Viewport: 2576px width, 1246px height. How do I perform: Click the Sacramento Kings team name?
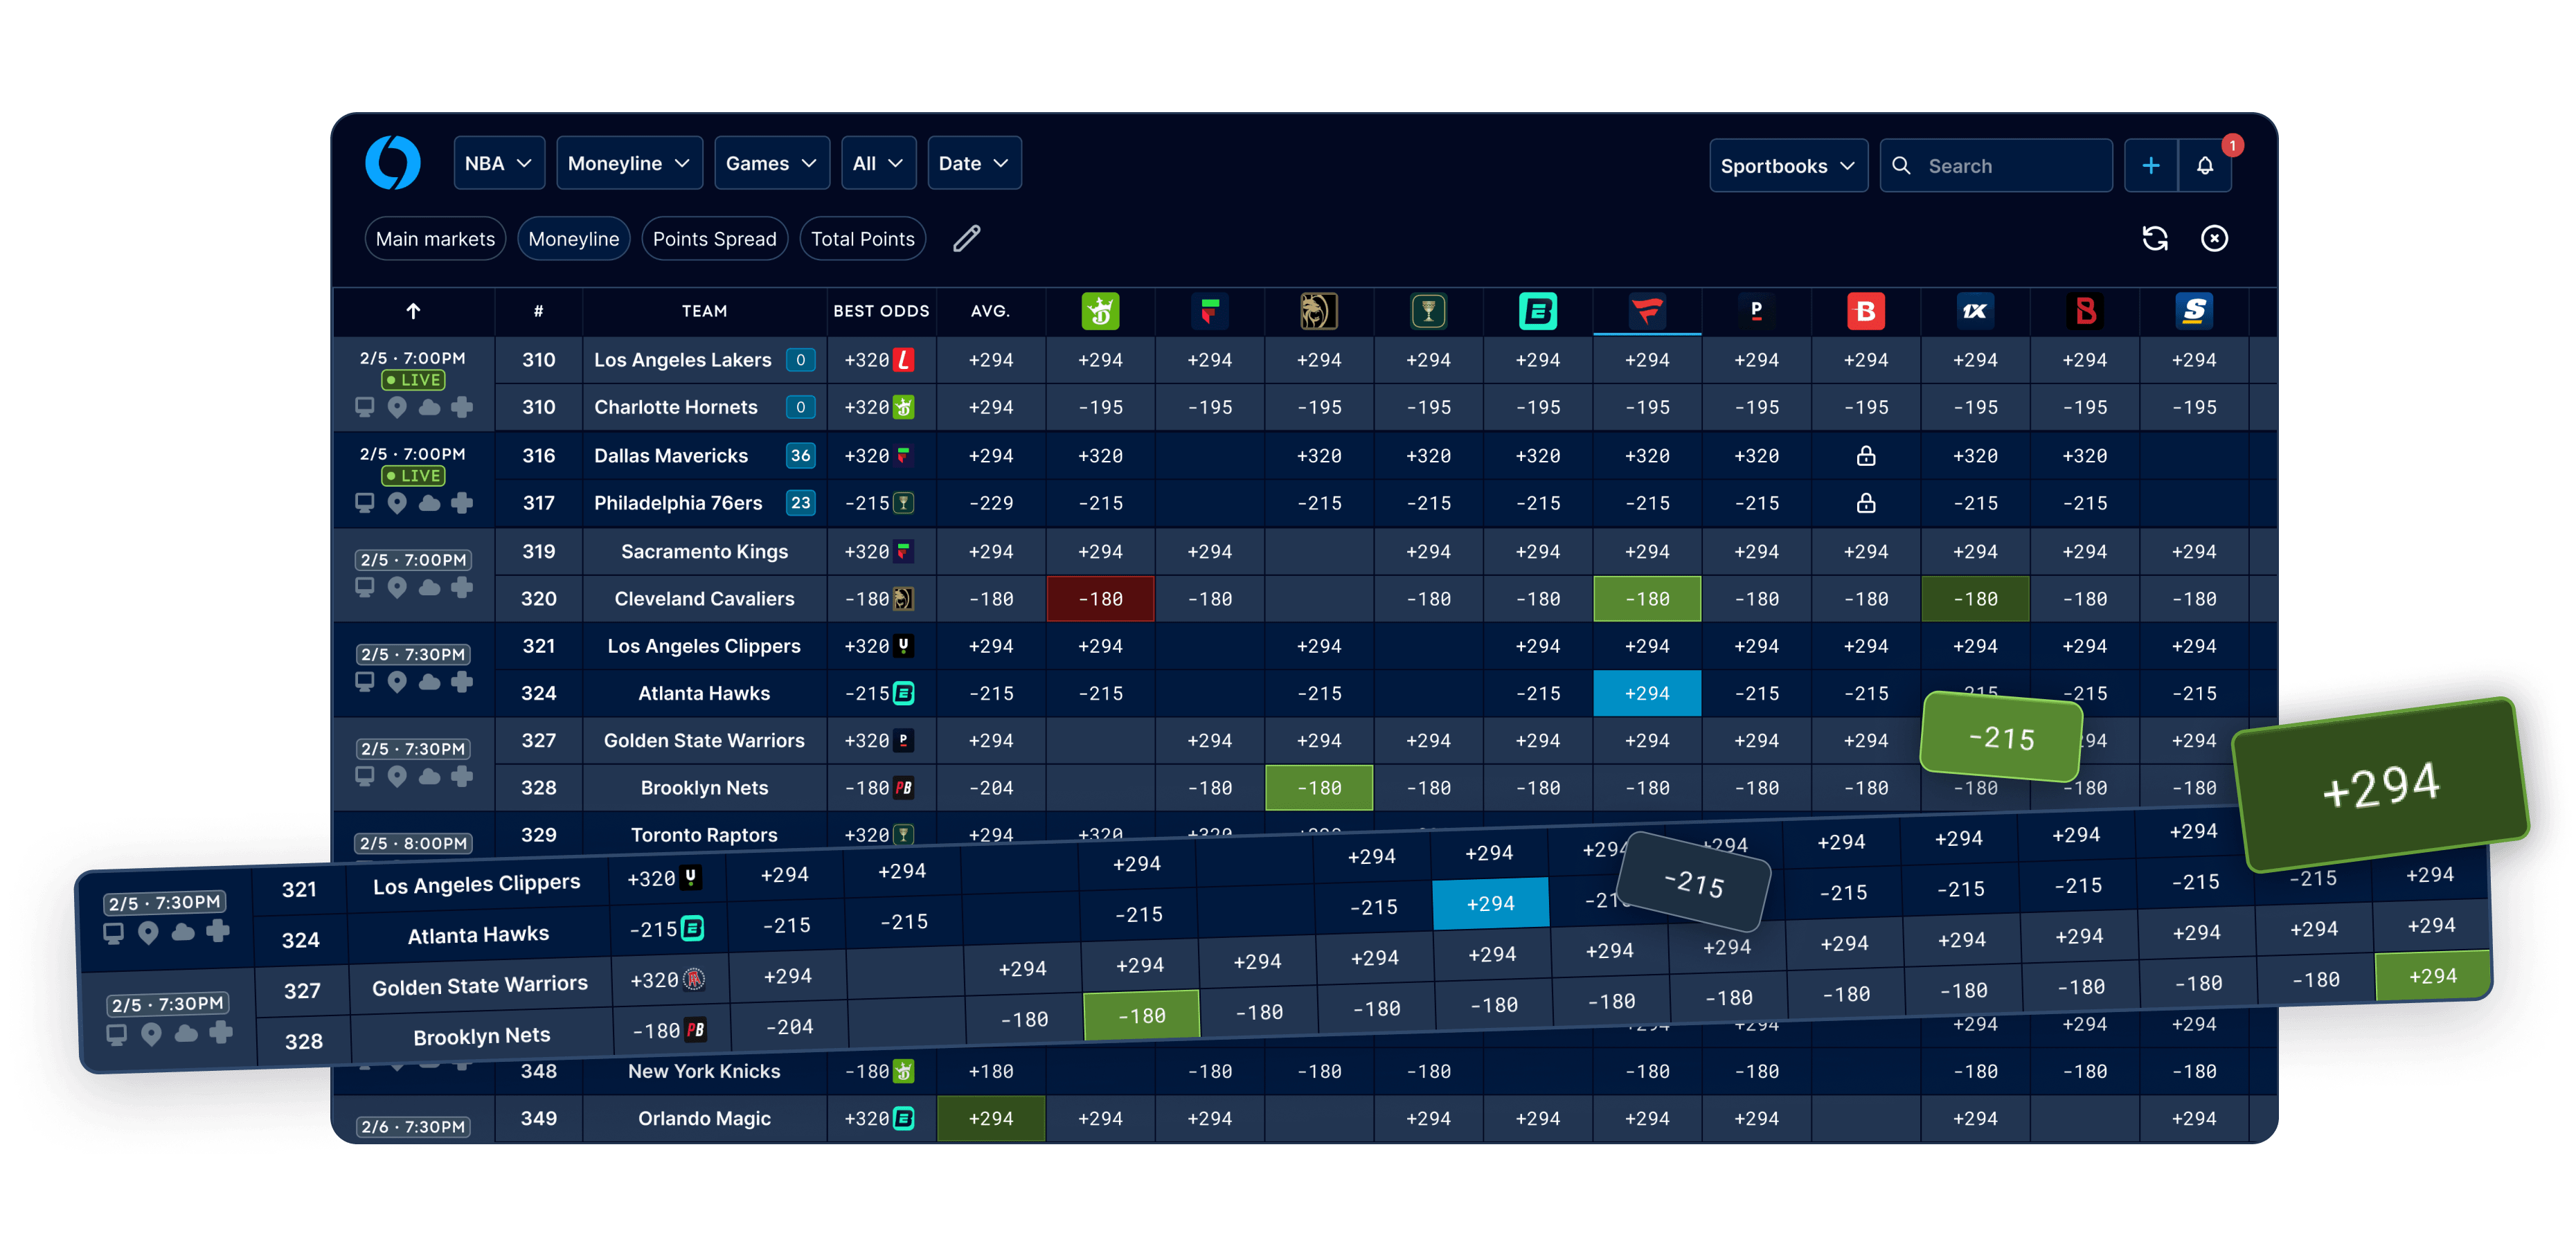(x=704, y=551)
